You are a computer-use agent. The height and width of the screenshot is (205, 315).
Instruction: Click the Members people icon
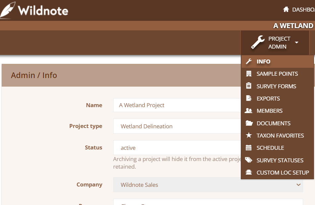point(248,110)
